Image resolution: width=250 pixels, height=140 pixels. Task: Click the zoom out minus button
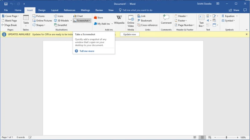pyautogui.click(x=215, y=137)
